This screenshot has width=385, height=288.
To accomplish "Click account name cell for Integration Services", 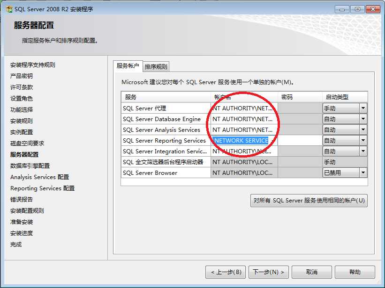I will coord(244,151).
